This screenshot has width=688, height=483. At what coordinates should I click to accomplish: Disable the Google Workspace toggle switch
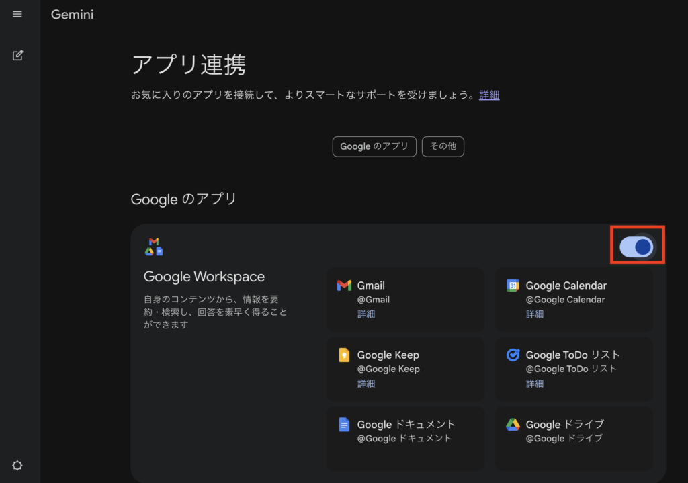[636, 247]
